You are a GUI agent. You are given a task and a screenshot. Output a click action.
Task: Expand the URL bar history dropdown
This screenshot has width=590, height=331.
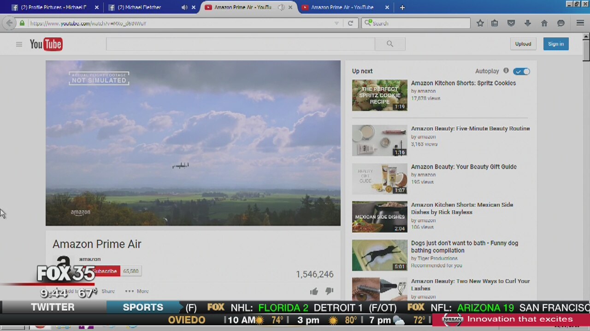click(336, 23)
